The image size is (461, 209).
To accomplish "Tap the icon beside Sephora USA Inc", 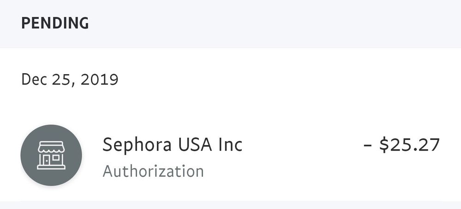I will (51, 155).
